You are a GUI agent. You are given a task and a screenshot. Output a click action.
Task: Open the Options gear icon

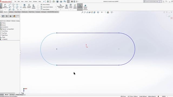[77, 2]
